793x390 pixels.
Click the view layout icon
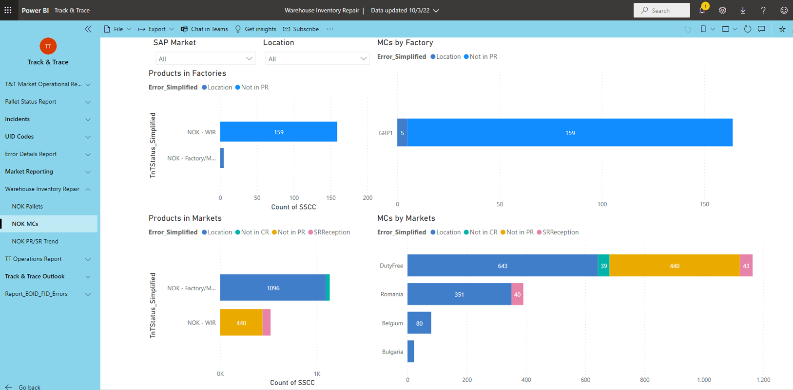pos(725,29)
